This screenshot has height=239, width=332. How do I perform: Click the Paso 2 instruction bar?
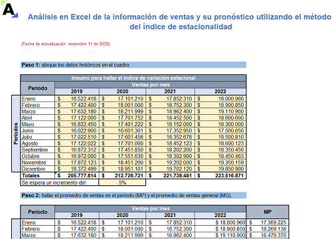(x=133, y=195)
